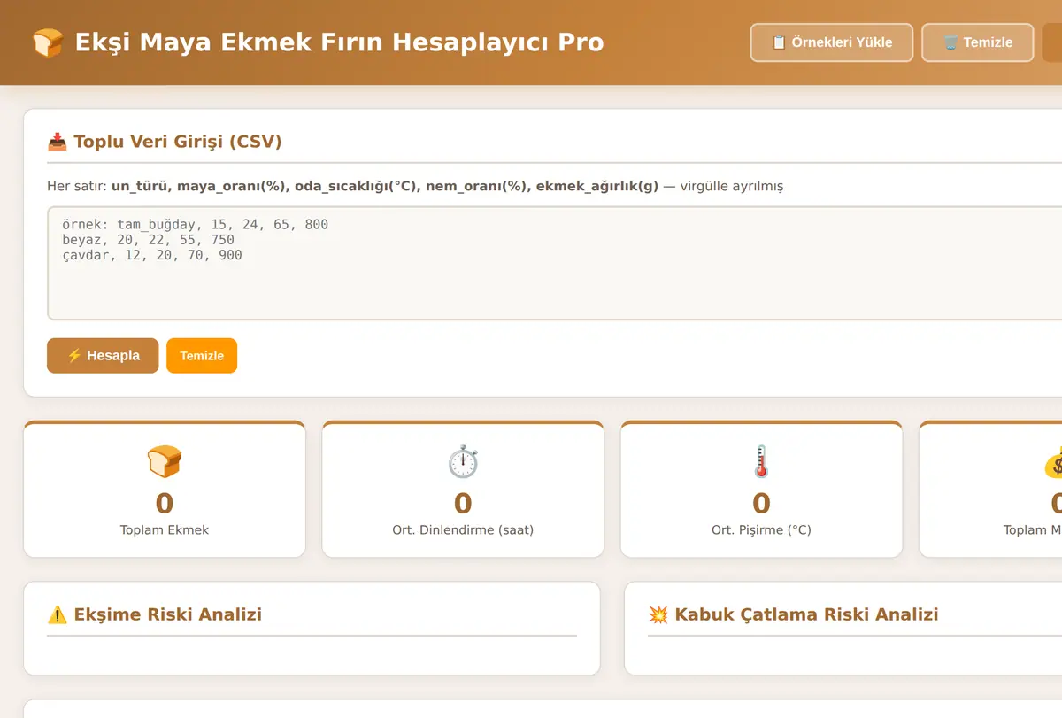Click the thermometer icon on Ort. Pişirme card
Screen dimensions: 1062x718
pyautogui.click(x=761, y=462)
